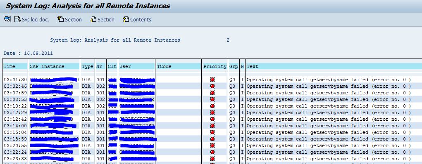Click the time cell 03:14:00

pos(15,126)
